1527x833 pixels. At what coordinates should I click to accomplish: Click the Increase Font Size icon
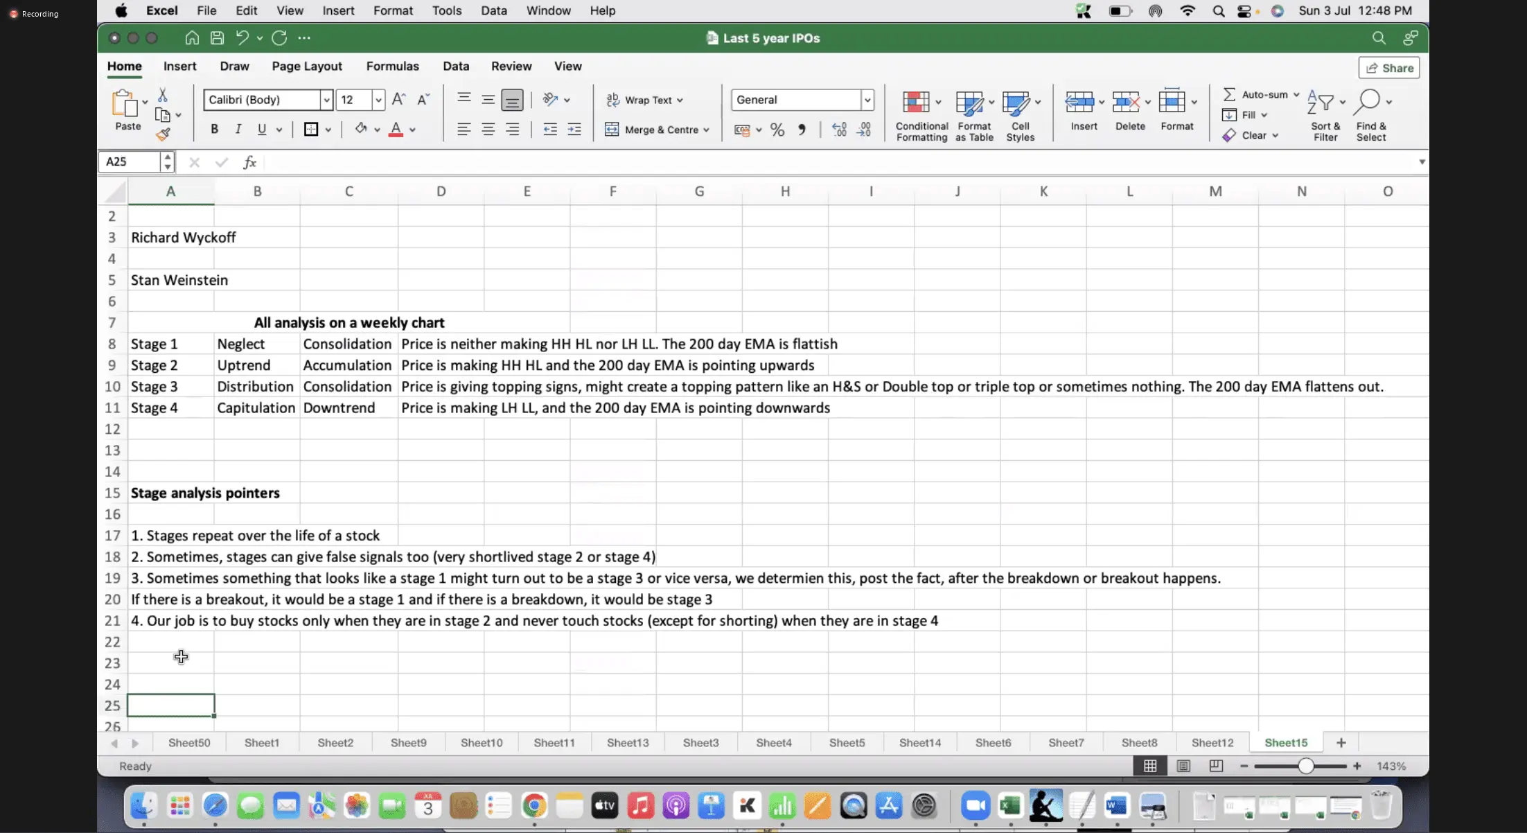(x=398, y=100)
